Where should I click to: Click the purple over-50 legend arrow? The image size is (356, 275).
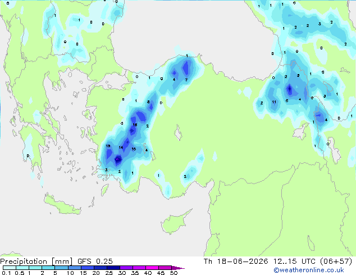[178, 268]
